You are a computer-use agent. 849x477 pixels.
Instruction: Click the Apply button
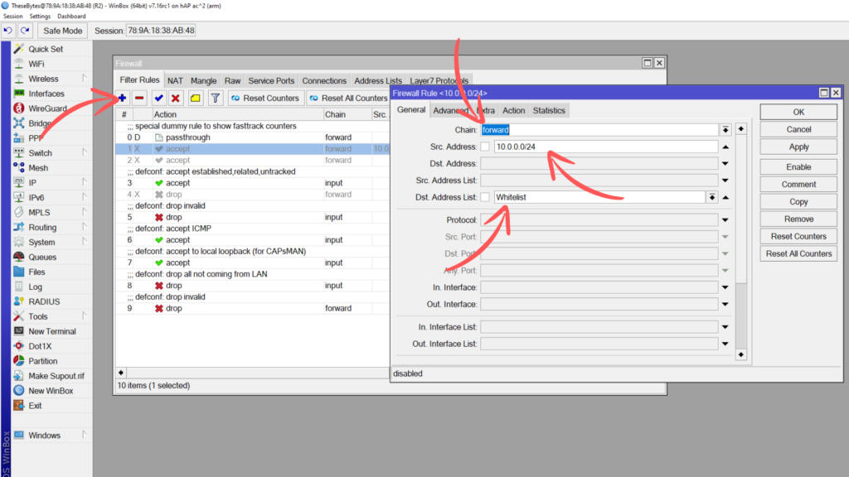798,147
